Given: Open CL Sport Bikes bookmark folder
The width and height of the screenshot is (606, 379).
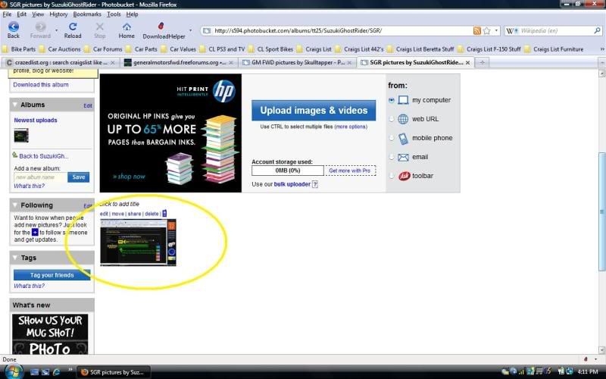Looking at the screenshot, I should (271, 49).
